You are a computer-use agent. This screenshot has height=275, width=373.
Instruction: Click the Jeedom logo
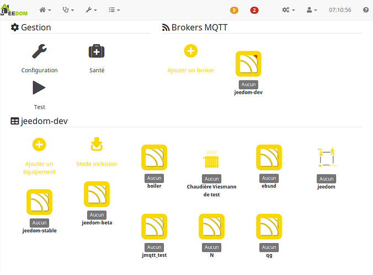(14, 10)
